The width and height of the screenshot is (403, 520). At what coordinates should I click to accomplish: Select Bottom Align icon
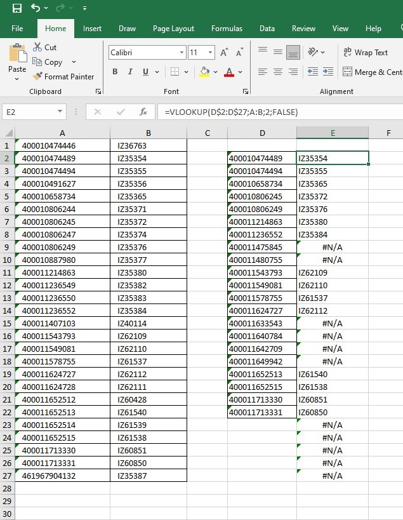coord(293,52)
